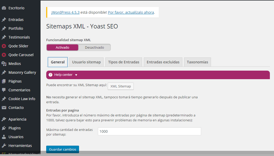
Task: Click the Contacto envelope icon
Action: coord(4,108)
